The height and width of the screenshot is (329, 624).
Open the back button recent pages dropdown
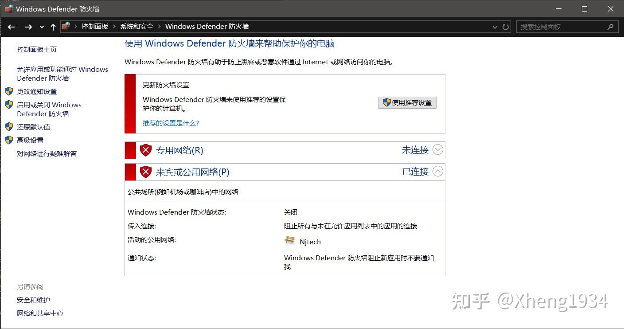(x=41, y=27)
